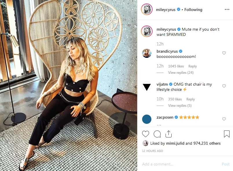Expand View replies (5) under vijatm
This screenshot has height=171, width=233.
pyautogui.click(x=180, y=106)
